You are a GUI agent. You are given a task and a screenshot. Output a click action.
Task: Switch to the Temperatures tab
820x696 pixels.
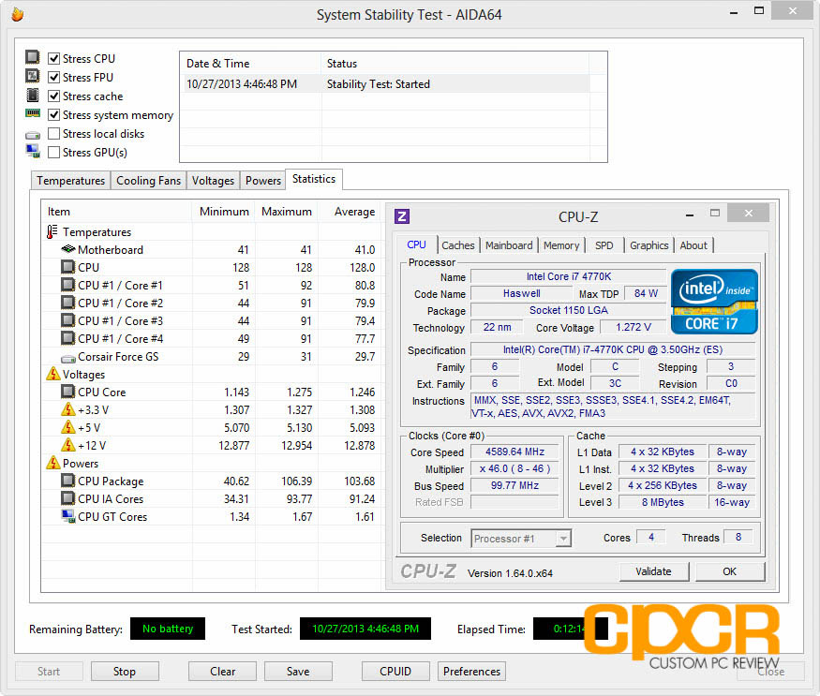[70, 181]
